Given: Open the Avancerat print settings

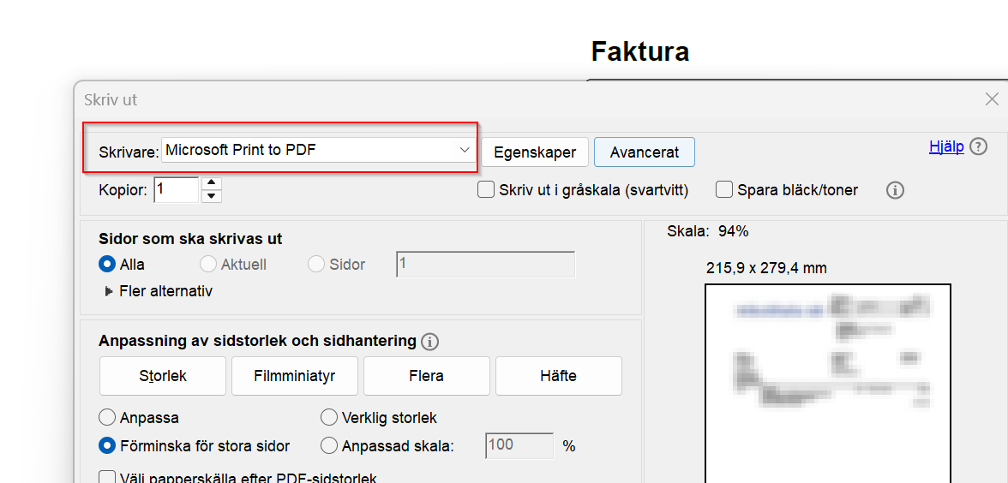Looking at the screenshot, I should point(645,152).
